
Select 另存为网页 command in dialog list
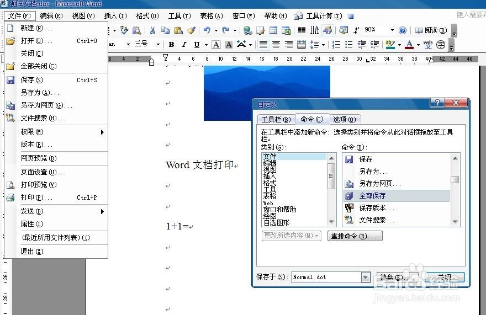coord(397,184)
